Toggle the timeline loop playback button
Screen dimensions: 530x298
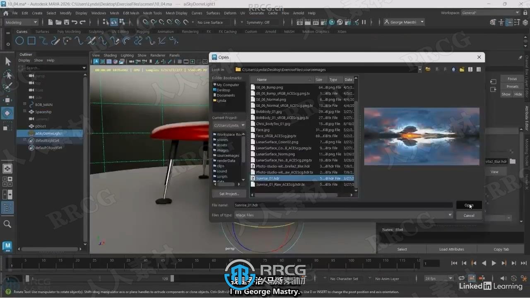(x=461, y=279)
